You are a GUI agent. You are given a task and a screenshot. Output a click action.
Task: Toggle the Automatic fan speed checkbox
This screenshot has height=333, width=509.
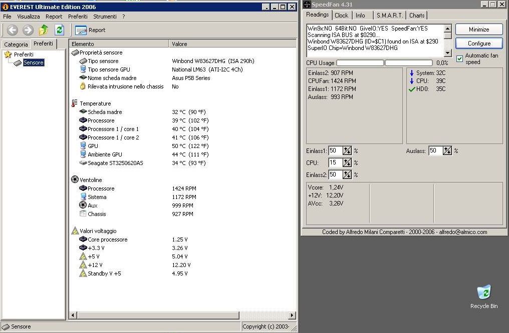pos(460,58)
